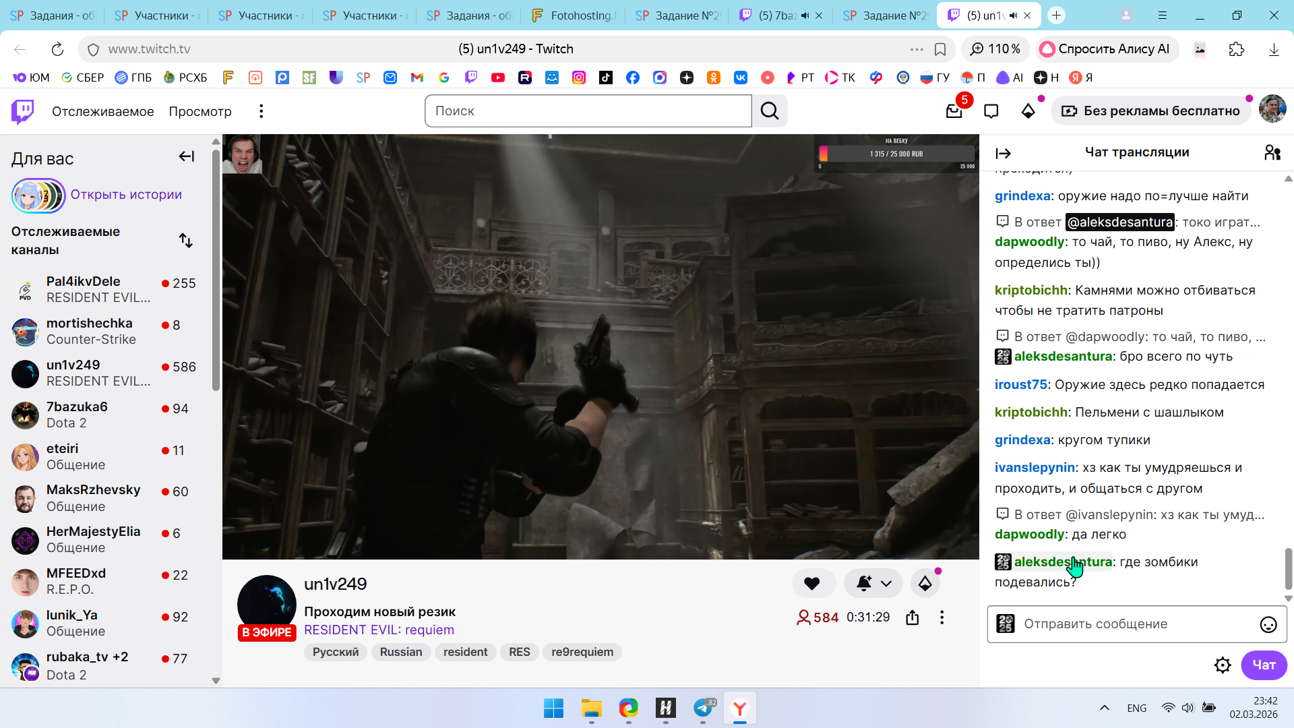Collapse the chat panel

[1003, 154]
